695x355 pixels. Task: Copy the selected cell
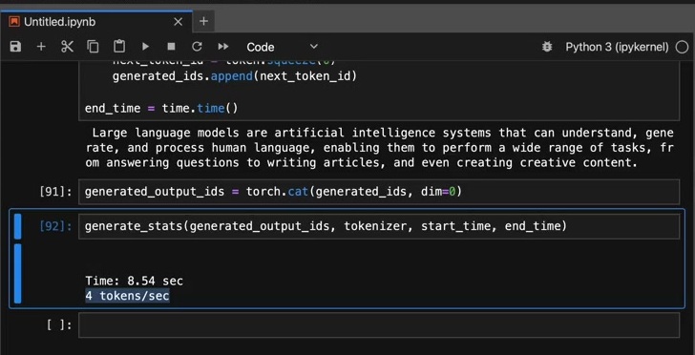point(93,47)
